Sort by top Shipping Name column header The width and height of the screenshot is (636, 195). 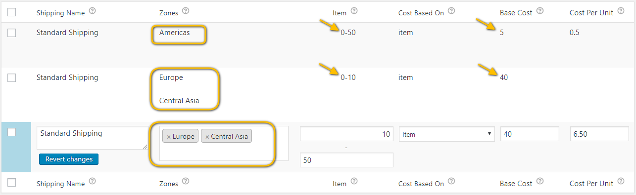60,13
